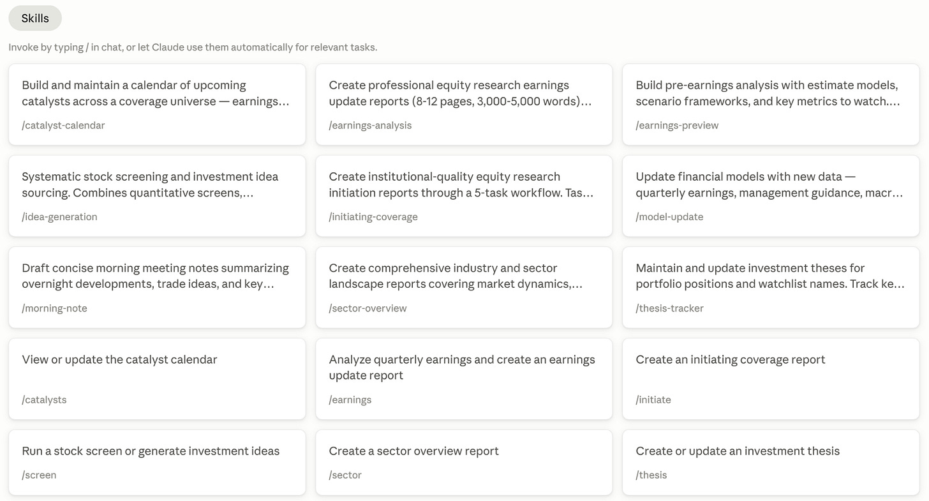
Task: Select the /sector-overview skill card
Action: pyautogui.click(x=464, y=287)
